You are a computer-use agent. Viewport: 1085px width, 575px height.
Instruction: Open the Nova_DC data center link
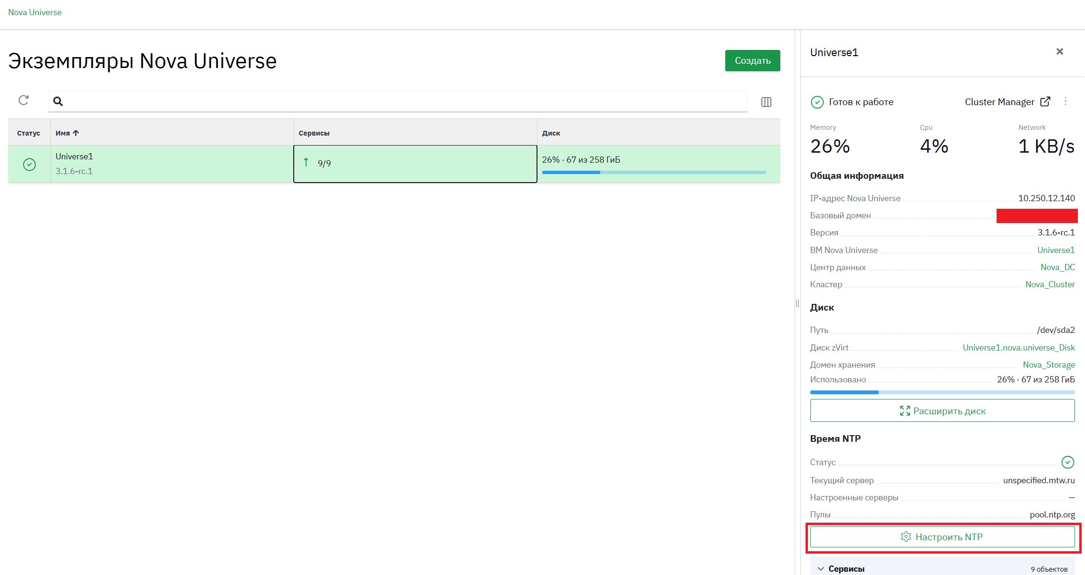click(x=1057, y=267)
